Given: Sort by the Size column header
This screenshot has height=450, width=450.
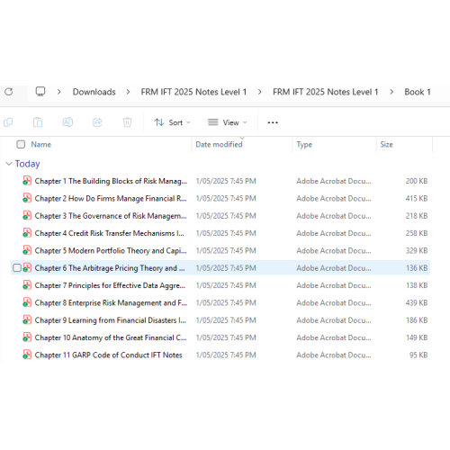Looking at the screenshot, I should 386,144.
